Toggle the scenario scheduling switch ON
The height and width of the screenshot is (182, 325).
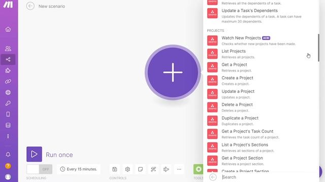[x=40, y=169]
